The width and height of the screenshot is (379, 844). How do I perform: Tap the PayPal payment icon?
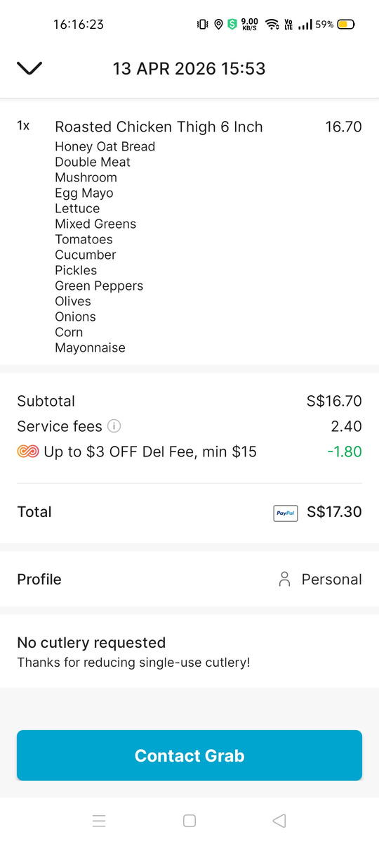pyautogui.click(x=286, y=513)
